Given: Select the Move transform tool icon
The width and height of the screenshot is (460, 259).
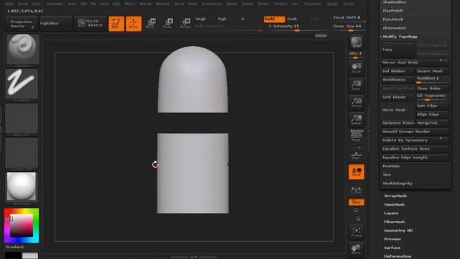Looking at the screenshot, I should tap(150, 23).
